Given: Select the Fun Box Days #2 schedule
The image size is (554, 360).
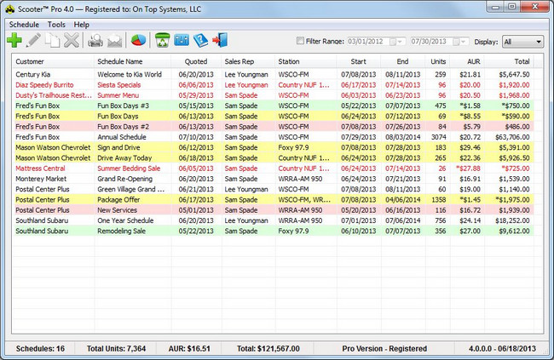Looking at the screenshot, I should click(x=273, y=127).
